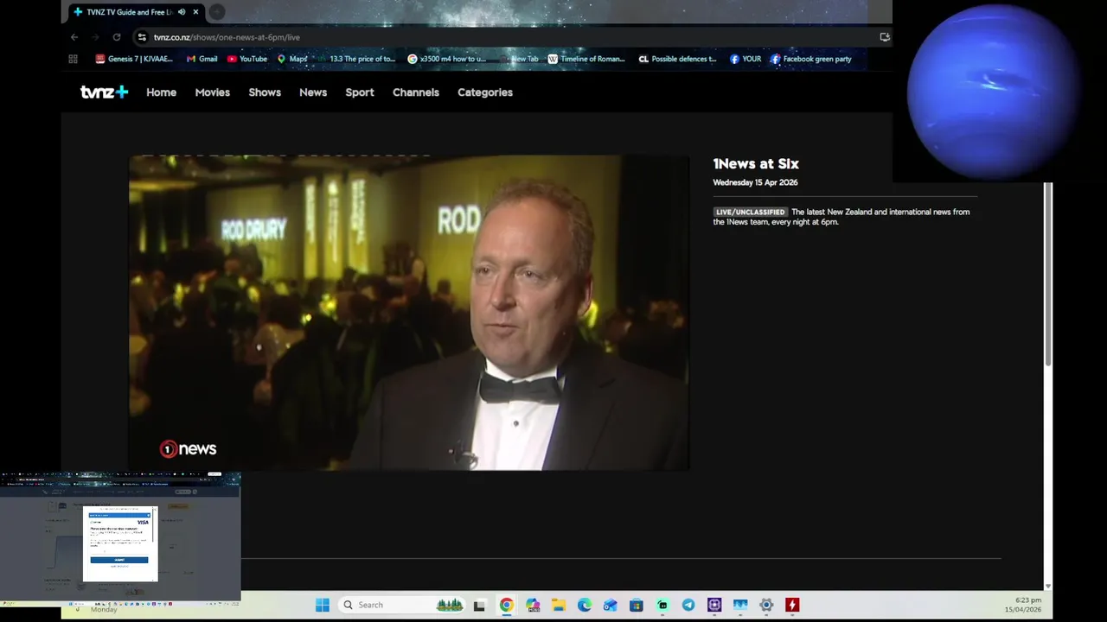Close the TVNZ TV Guide tab
The height and width of the screenshot is (622, 1107).
coord(195,12)
